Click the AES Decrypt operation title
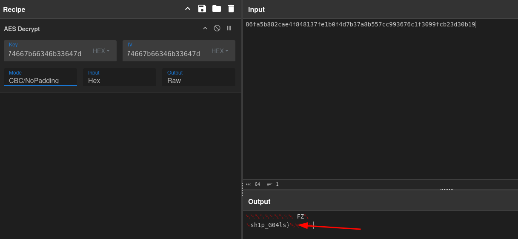The height and width of the screenshot is (239, 518). tap(22, 29)
